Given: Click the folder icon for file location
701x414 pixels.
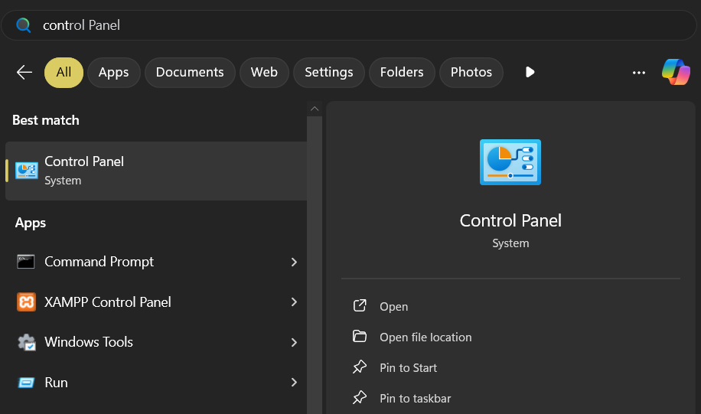Looking at the screenshot, I should [360, 336].
